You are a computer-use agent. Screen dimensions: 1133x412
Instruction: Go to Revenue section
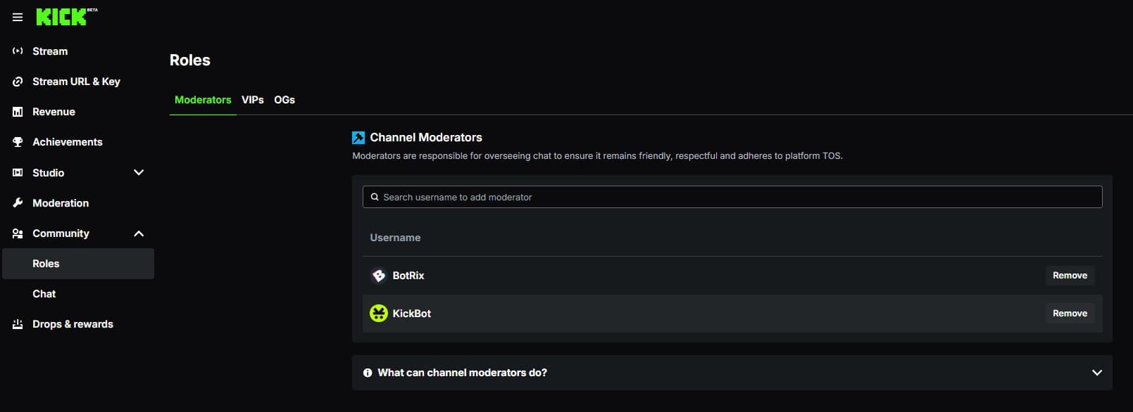point(78,112)
